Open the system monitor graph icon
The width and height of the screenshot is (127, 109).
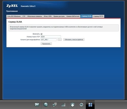pyautogui.click(x=37, y=105)
